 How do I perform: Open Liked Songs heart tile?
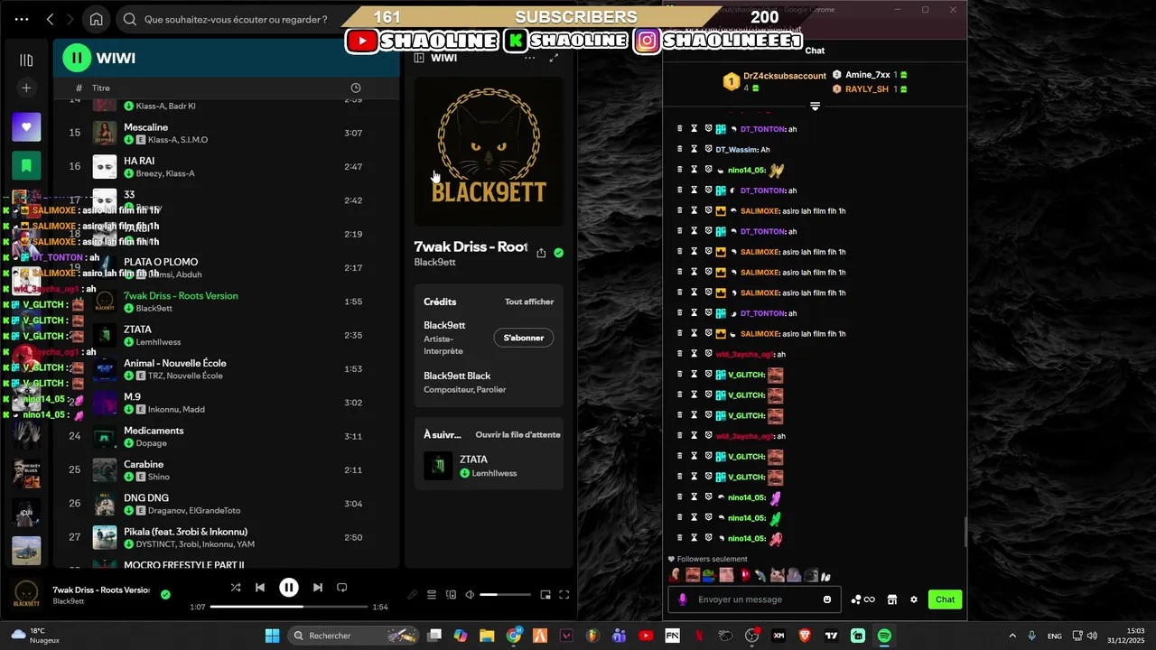[26, 127]
